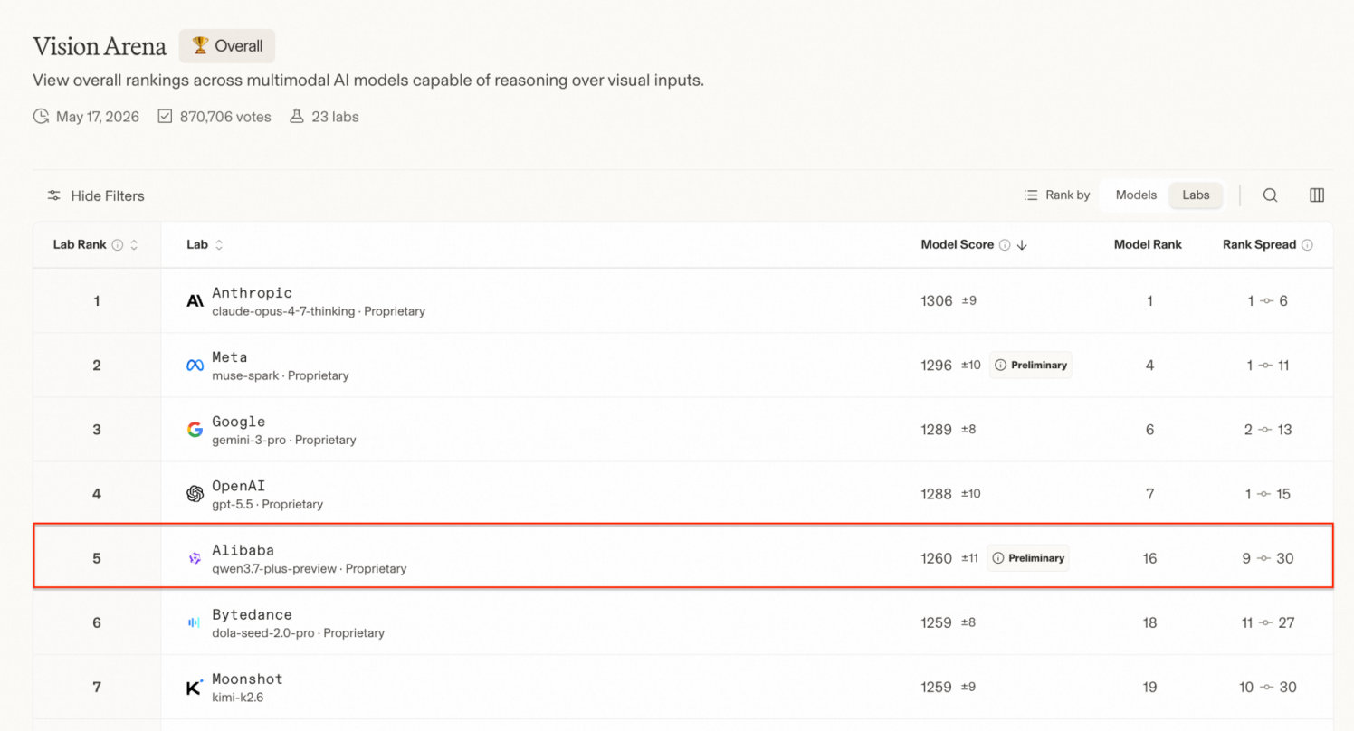This screenshot has width=1354, height=731.
Task: Open the search magnifier icon
Action: 1270,195
